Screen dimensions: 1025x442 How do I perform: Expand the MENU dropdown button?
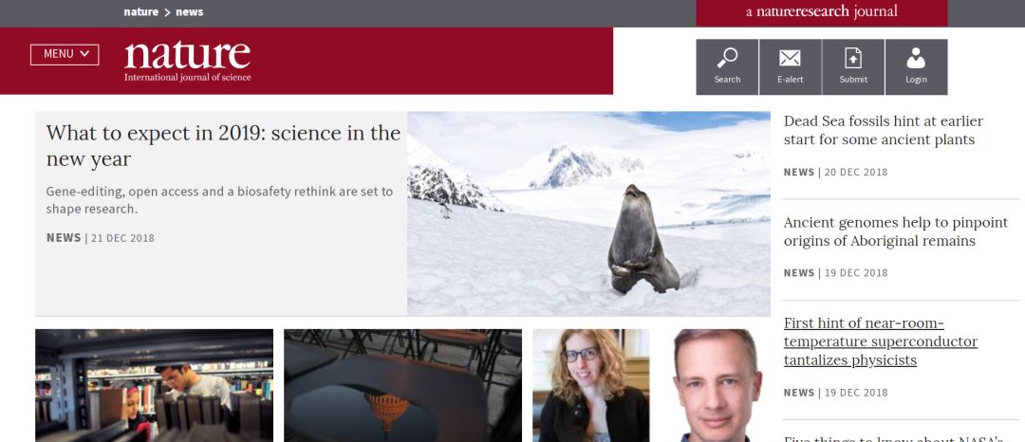(x=65, y=54)
